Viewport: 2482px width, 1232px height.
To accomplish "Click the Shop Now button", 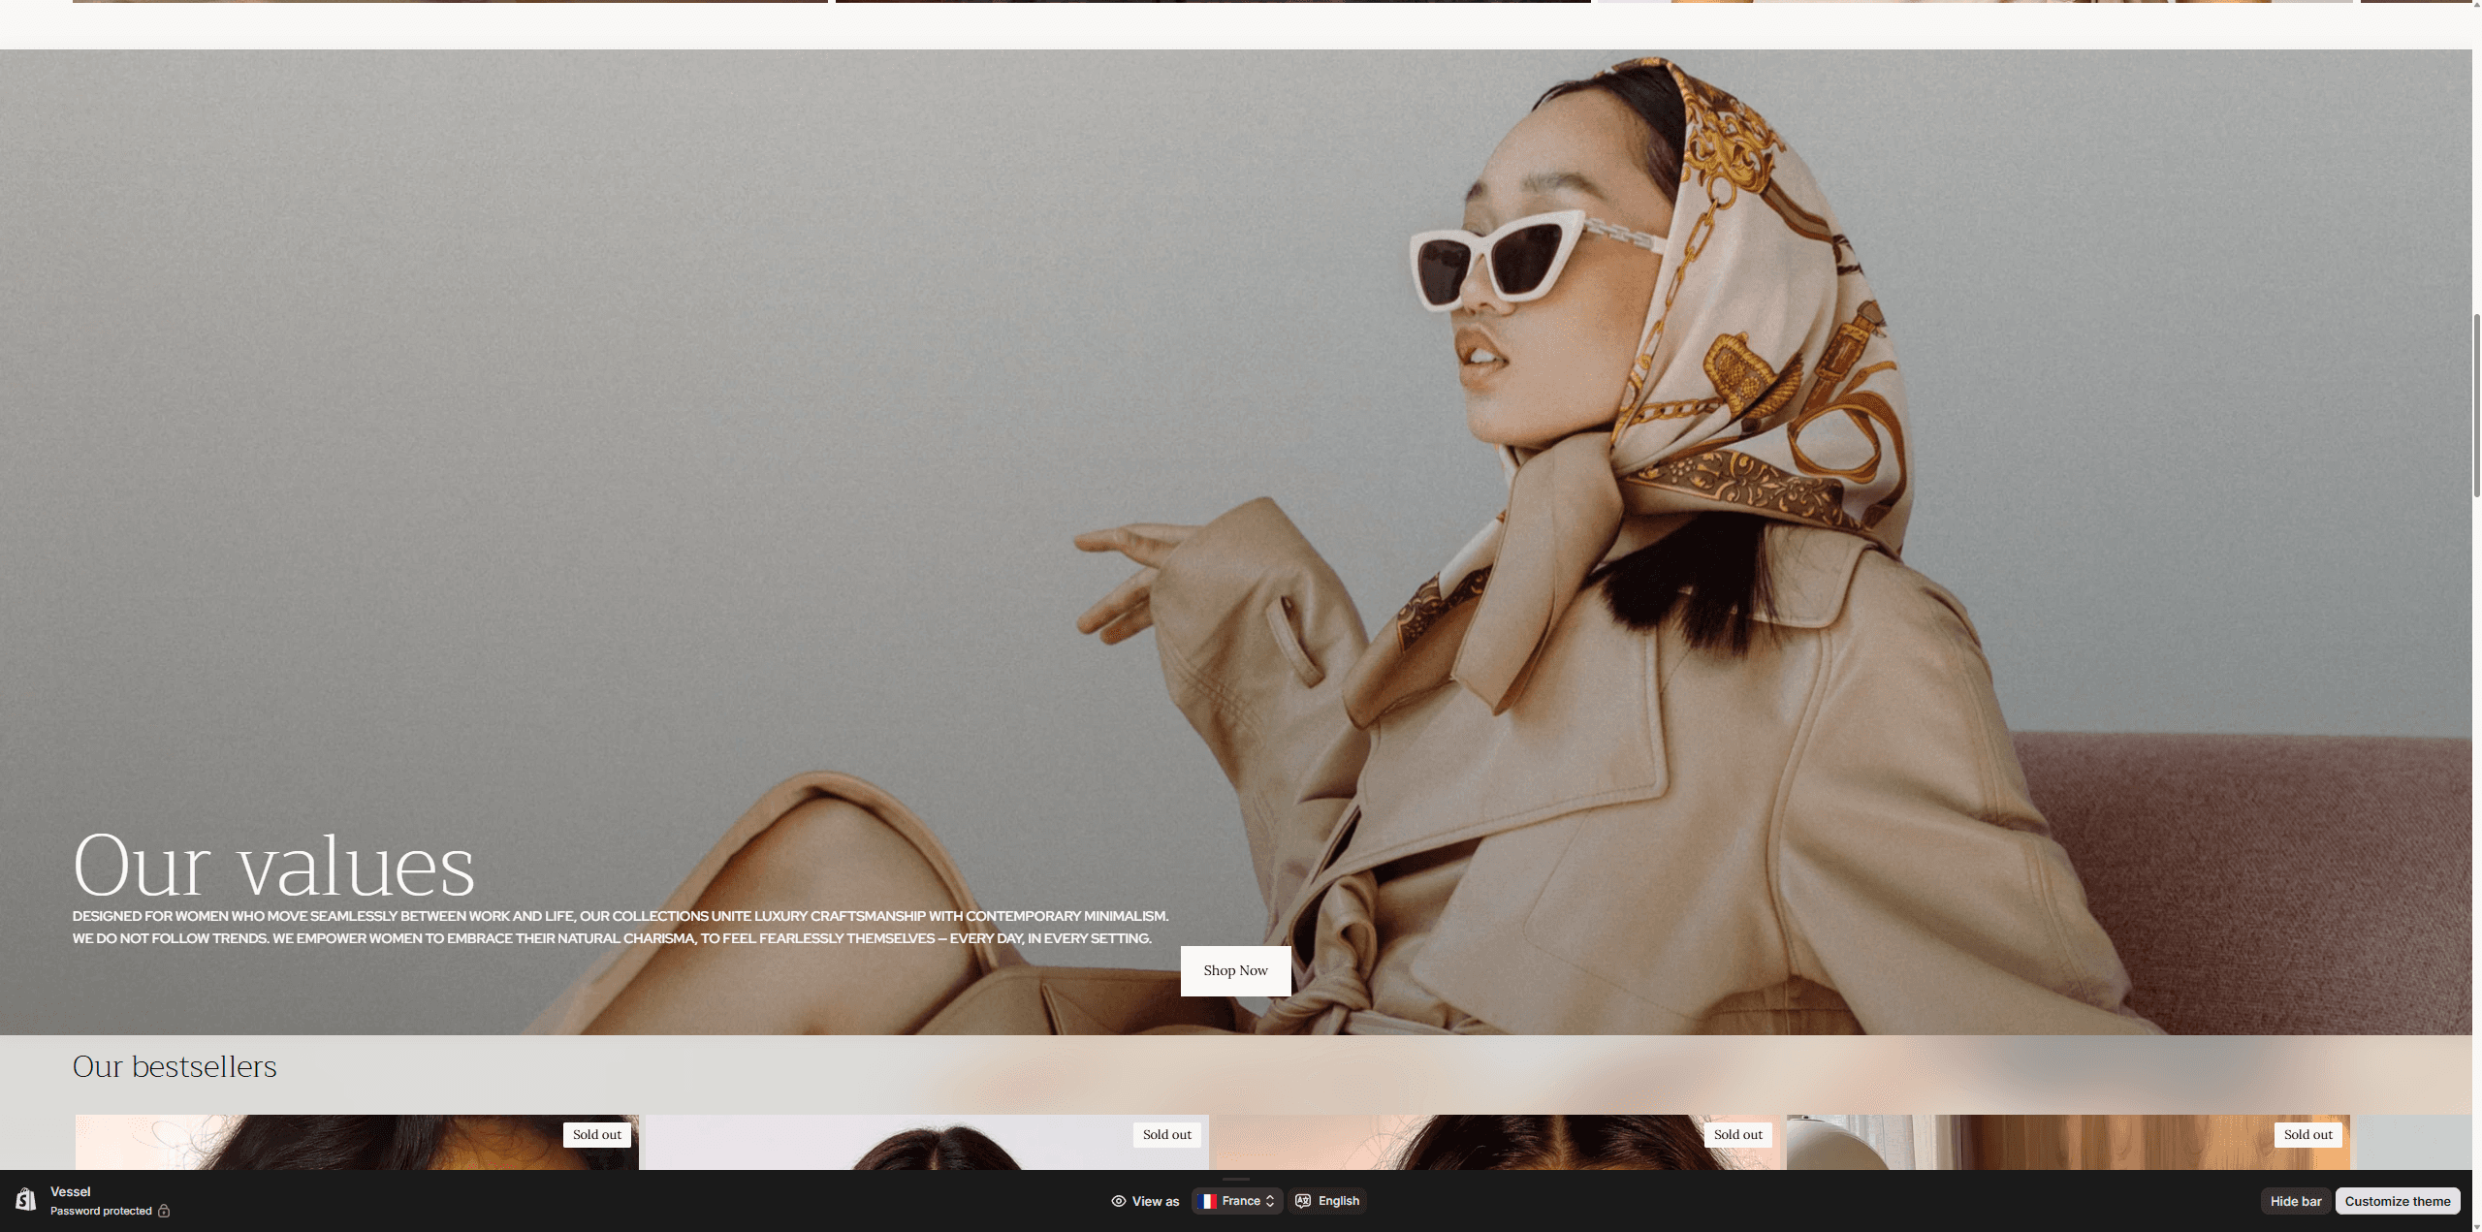I will [1235, 970].
